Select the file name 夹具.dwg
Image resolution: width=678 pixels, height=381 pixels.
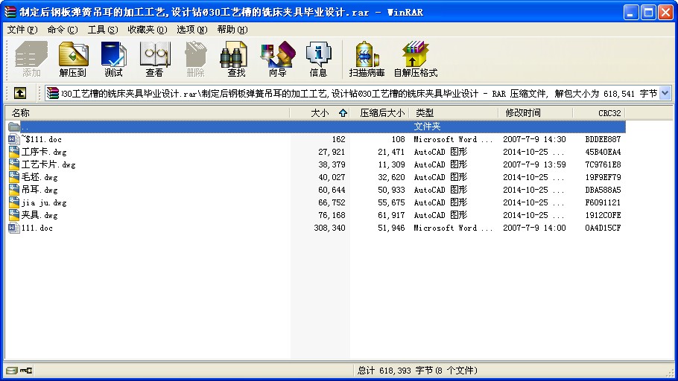tap(39, 215)
